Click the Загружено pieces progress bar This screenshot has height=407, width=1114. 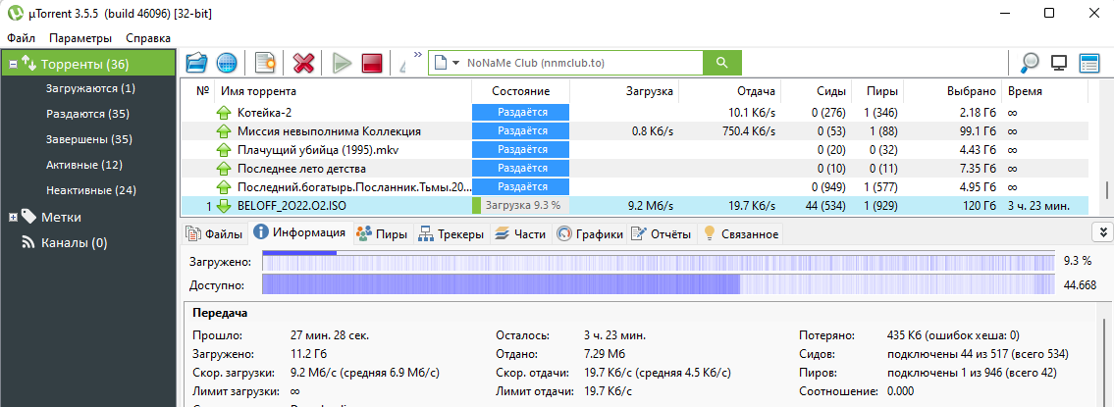(x=658, y=262)
